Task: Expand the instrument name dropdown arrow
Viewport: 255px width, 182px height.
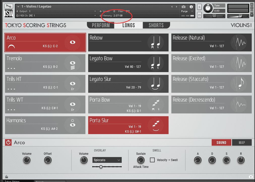Action: tap(18, 7)
